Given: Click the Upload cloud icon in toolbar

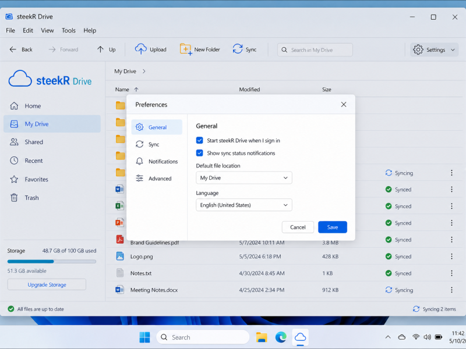Looking at the screenshot, I should click(x=140, y=49).
